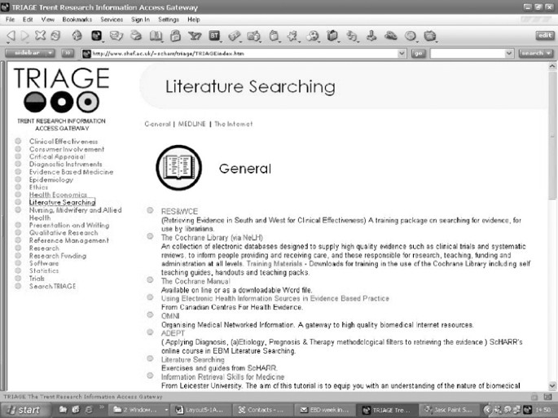Click the BT toolbar icon

pos(214,36)
